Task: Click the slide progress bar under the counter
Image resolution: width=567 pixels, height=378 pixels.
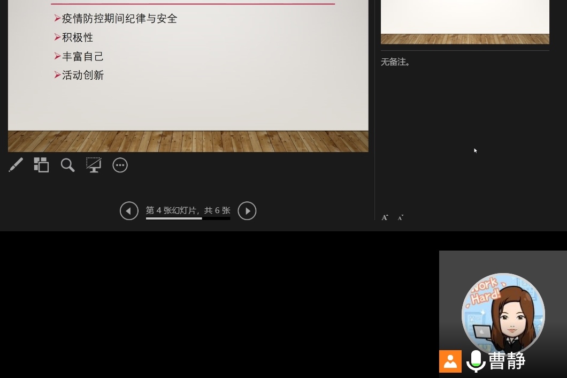Action: [188, 218]
